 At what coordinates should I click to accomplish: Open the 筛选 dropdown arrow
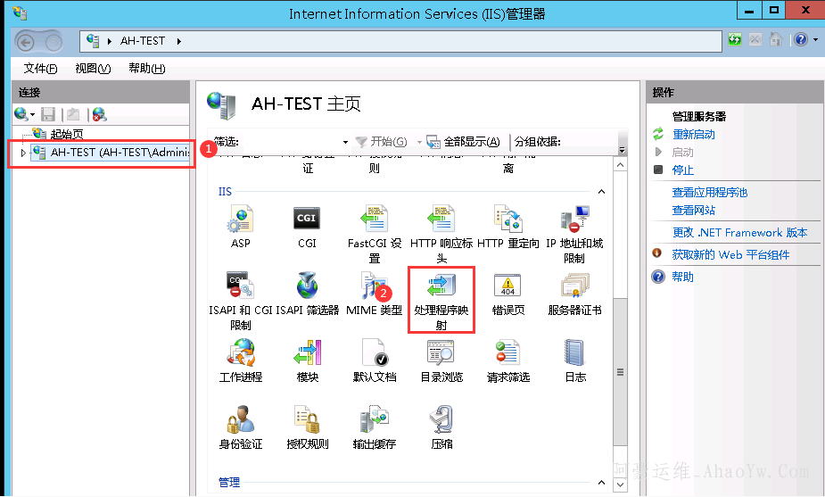[345, 142]
